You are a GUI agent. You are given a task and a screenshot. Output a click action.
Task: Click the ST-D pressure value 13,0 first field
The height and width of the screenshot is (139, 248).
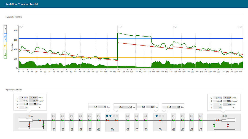click(x=218, y=104)
